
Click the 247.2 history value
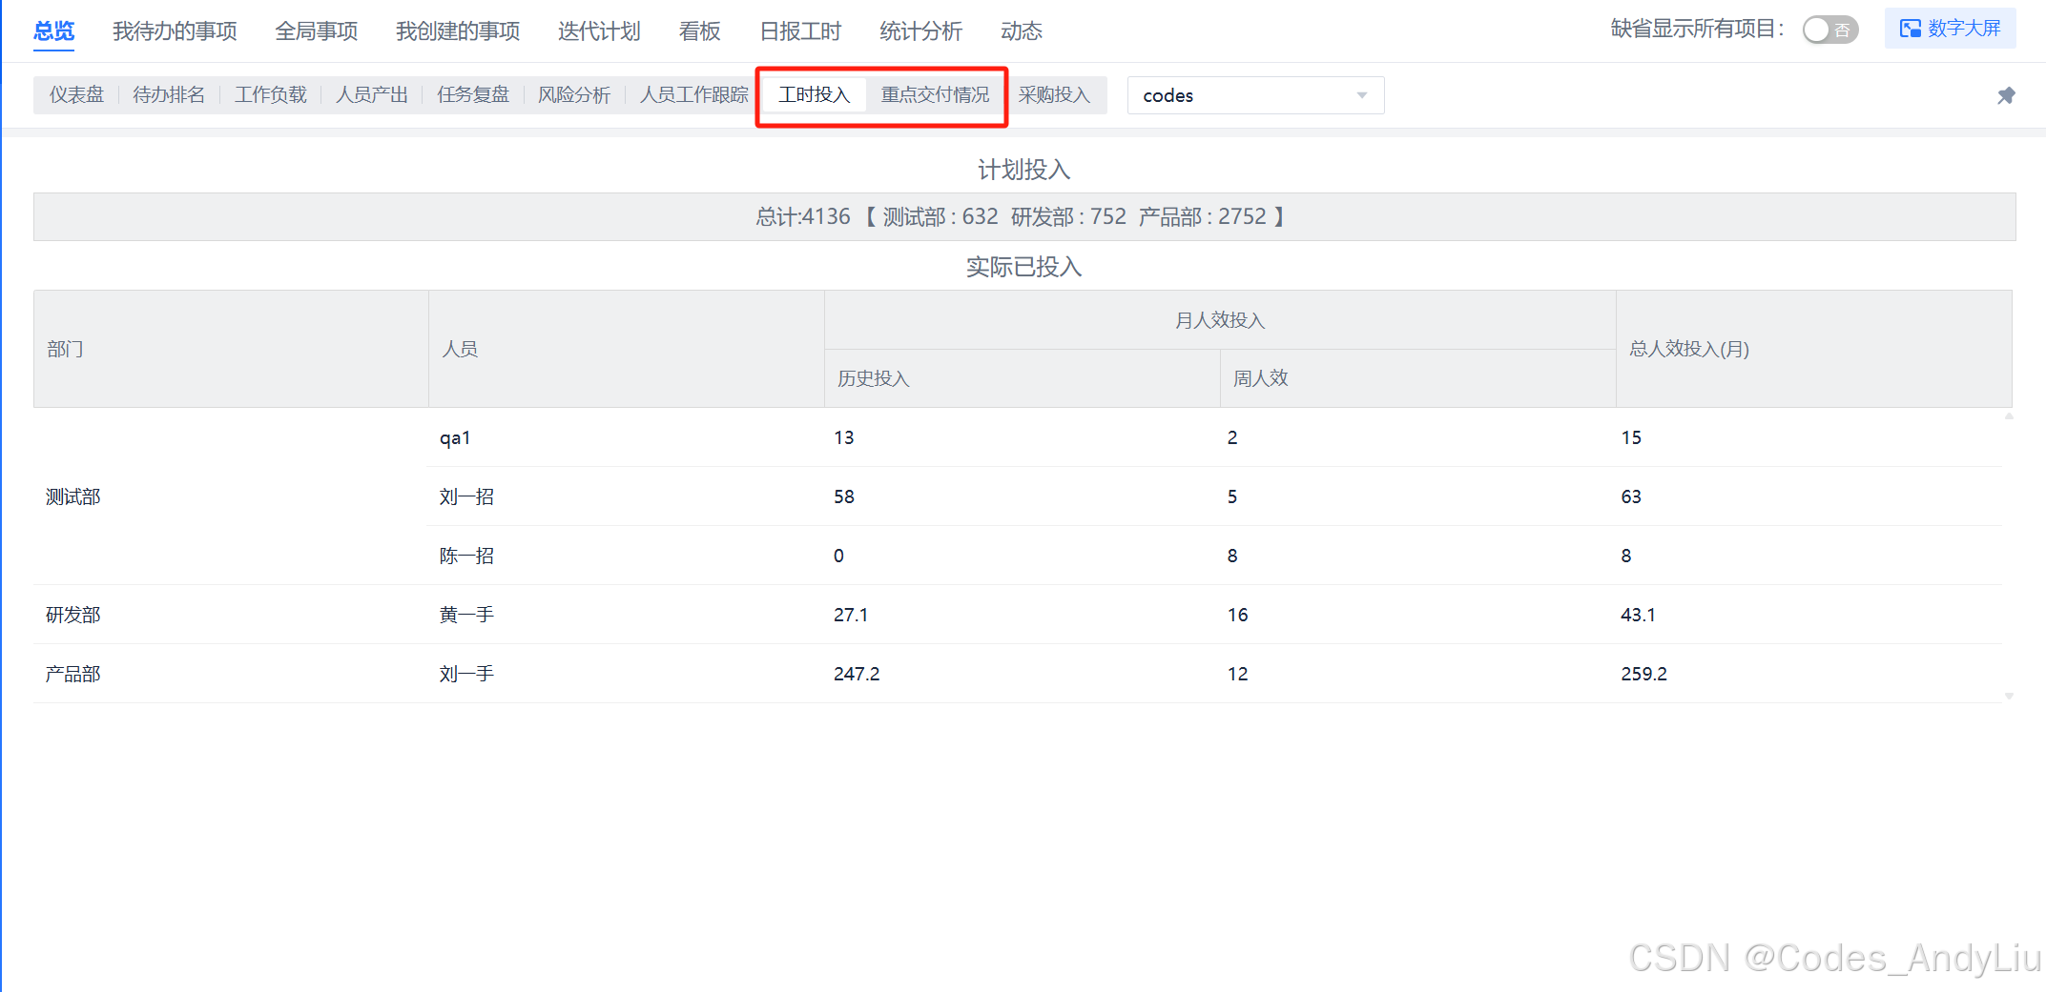(x=857, y=674)
